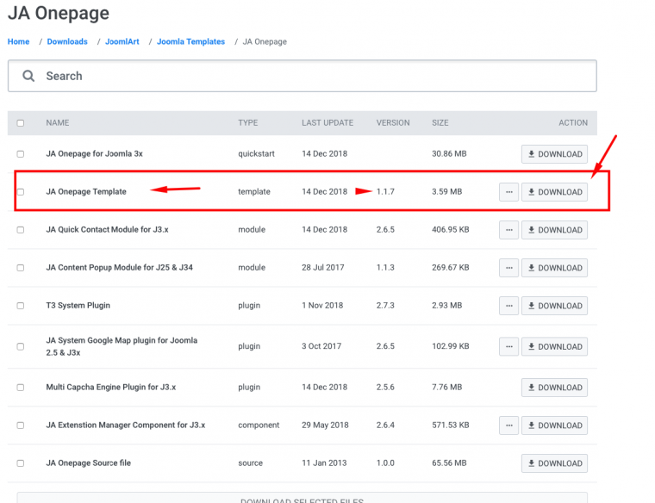Screen dimensions: 655x503
Task: Open the Downloads breadcrumb link
Action: tap(67, 41)
